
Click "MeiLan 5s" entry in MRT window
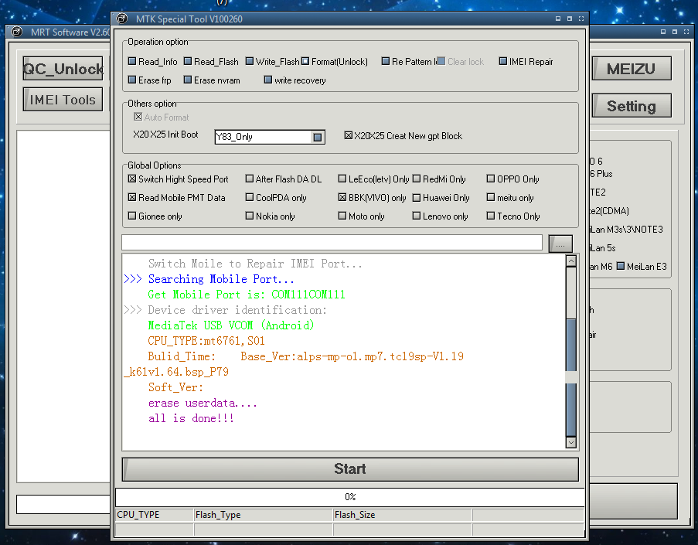pyautogui.click(x=602, y=248)
